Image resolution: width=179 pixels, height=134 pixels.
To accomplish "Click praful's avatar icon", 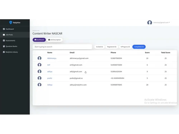I will [39, 78].
